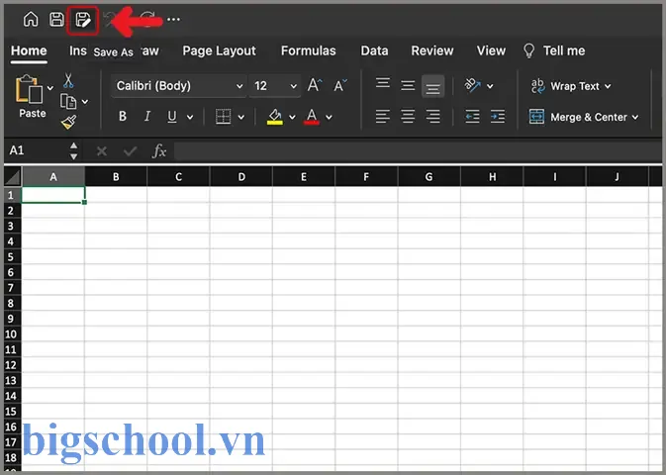Center text horizontally

[408, 117]
